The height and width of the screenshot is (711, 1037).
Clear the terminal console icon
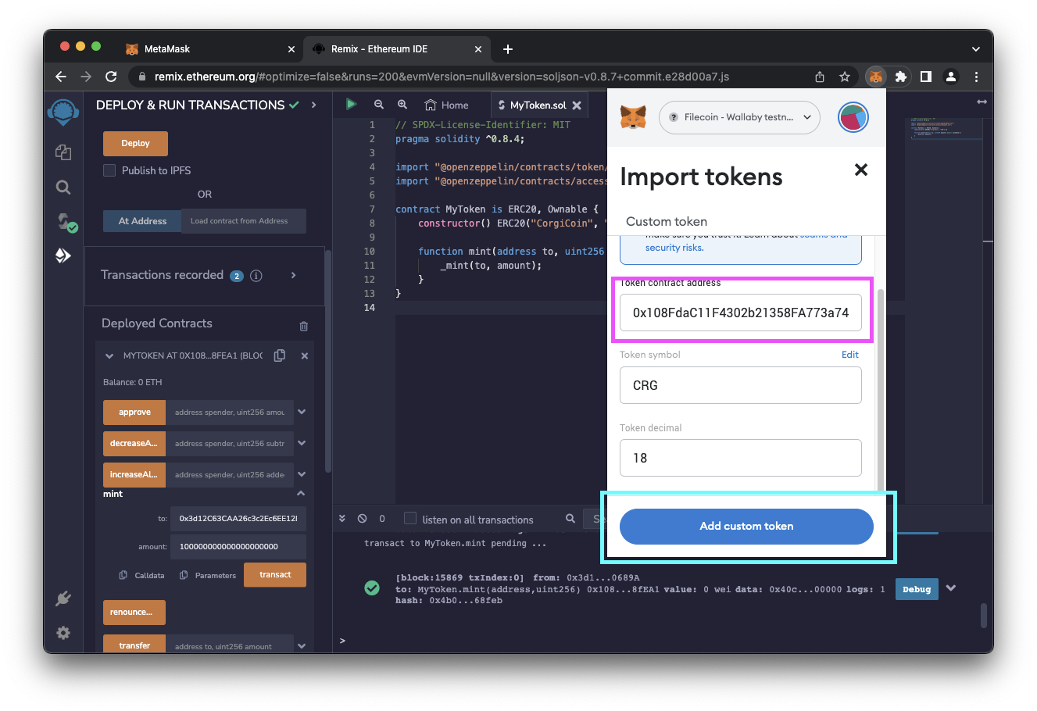pyautogui.click(x=362, y=519)
